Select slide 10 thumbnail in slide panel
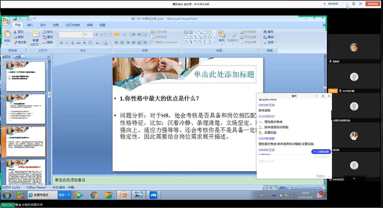Viewport: 383px width, 208px height. point(26,109)
